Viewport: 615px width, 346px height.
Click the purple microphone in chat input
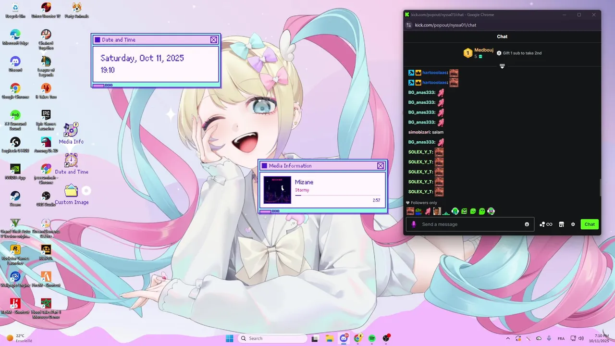coord(414,224)
